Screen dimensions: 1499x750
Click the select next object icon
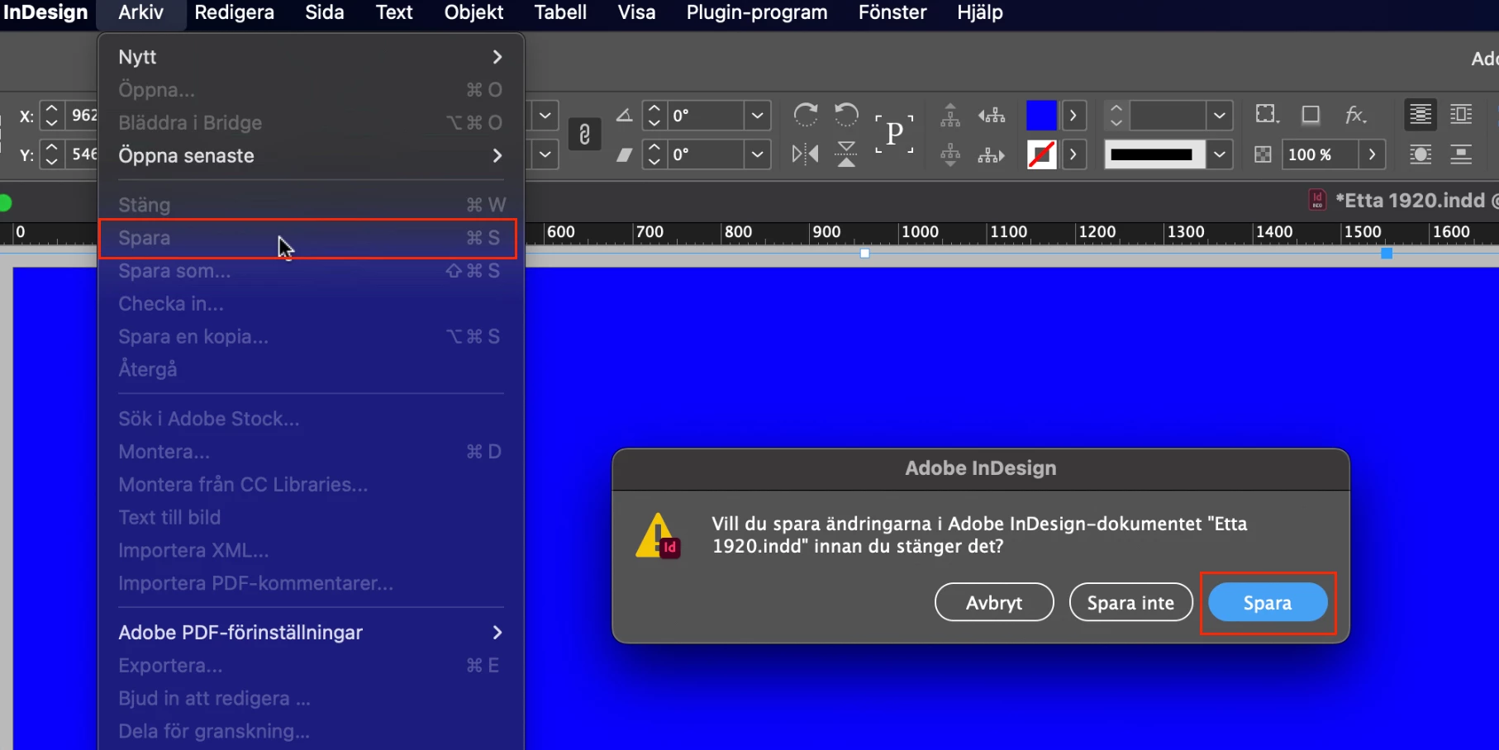[992, 154]
